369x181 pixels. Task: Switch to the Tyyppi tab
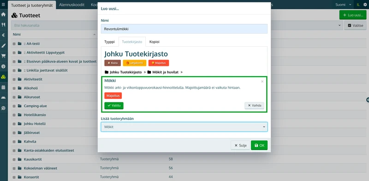click(x=109, y=42)
